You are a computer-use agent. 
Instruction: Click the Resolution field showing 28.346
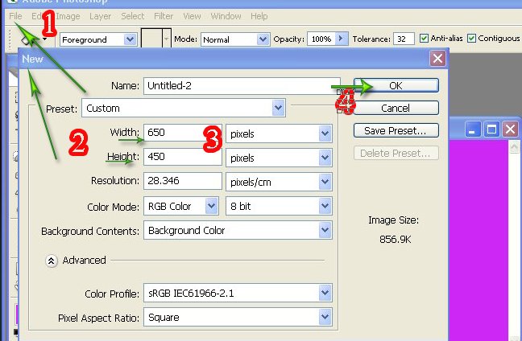(182, 181)
